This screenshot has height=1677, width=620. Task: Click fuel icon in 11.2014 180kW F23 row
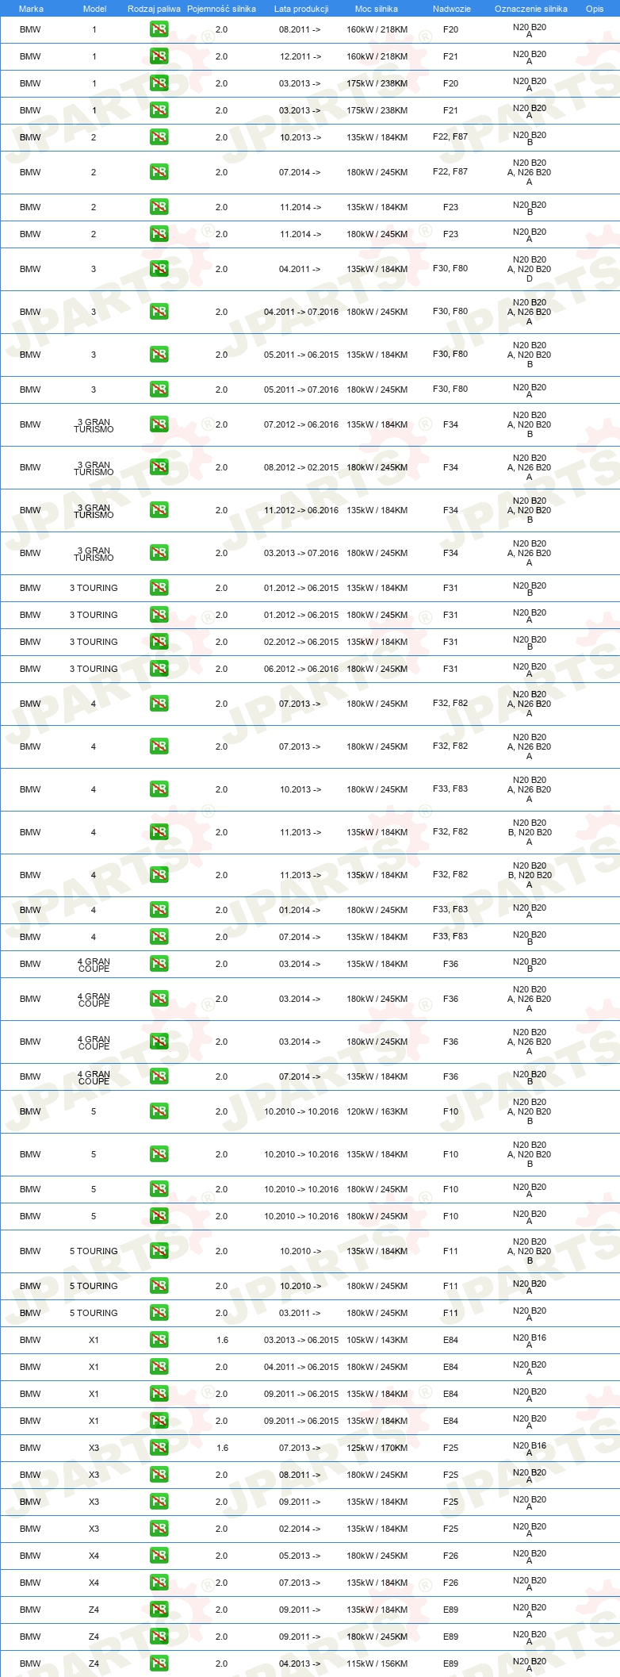159,234
